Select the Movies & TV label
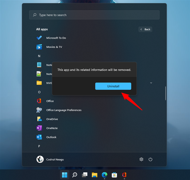Viewport: 190px width, 180px height. pyautogui.click(x=54, y=47)
